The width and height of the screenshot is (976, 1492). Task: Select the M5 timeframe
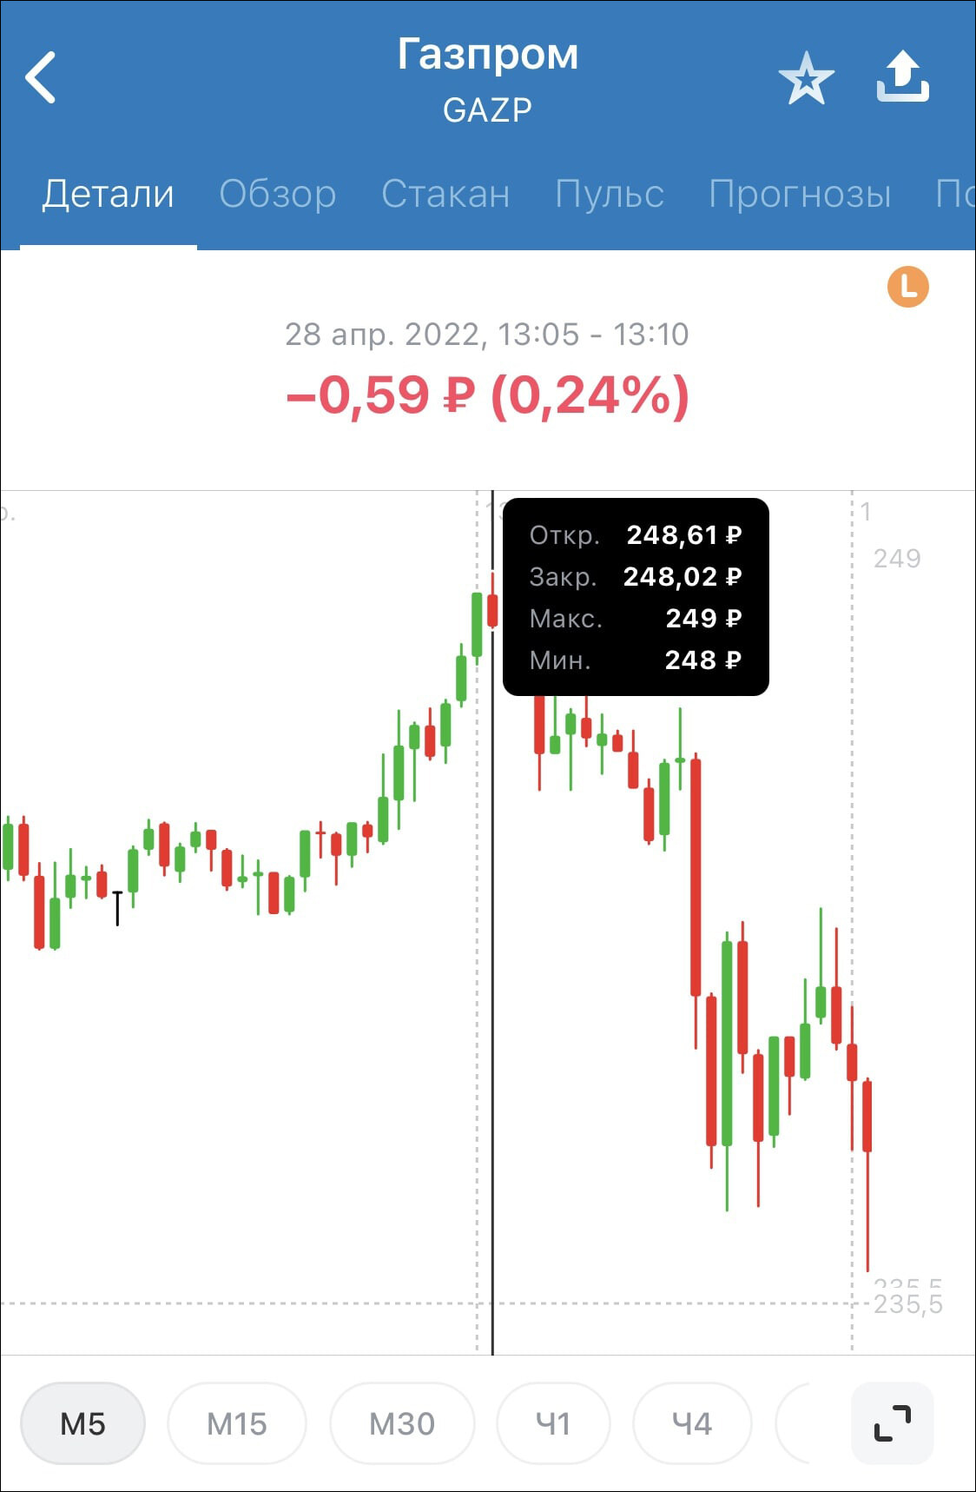pos(82,1423)
